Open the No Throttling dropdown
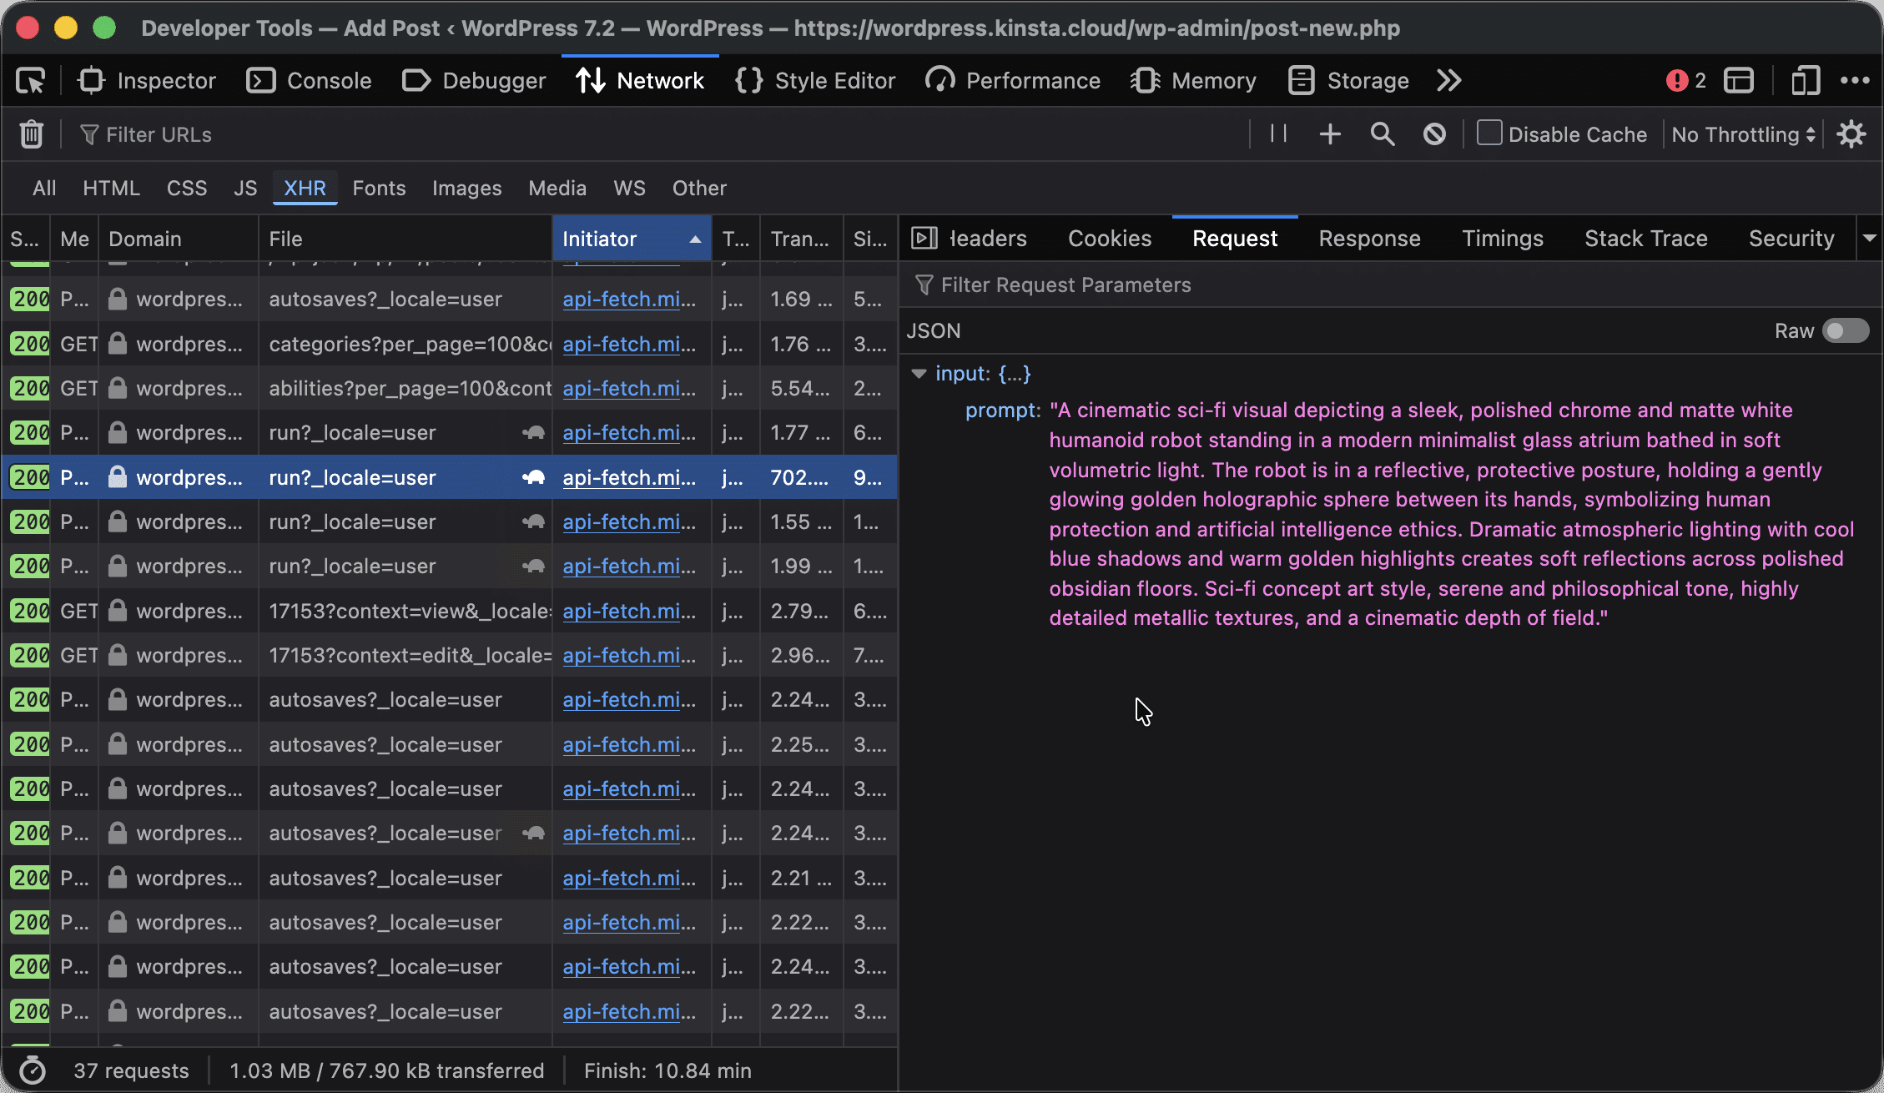 point(1744,134)
